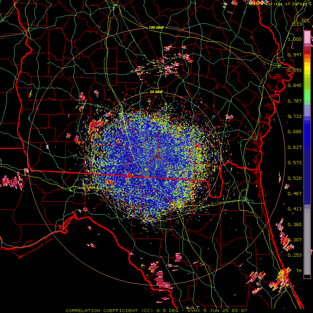Pick the pink color band near 1.000
Screen dimensions: 313x313
coord(307,37)
